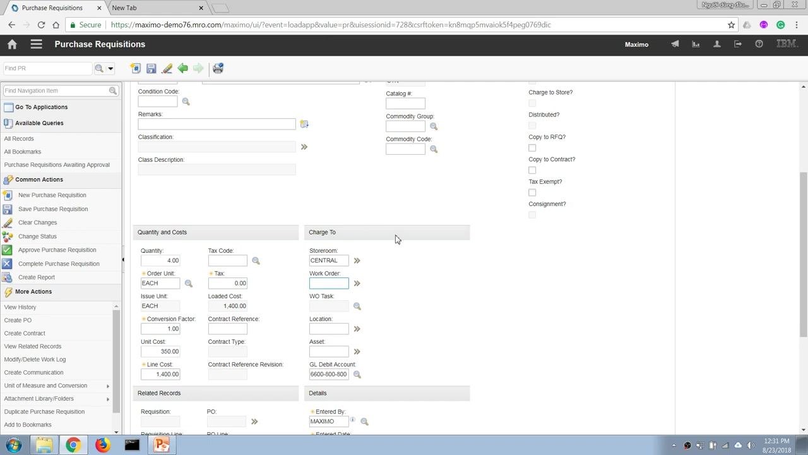Image resolution: width=808 pixels, height=455 pixels.
Task: Choose Approve Purchase Requisition action
Action: (x=57, y=250)
